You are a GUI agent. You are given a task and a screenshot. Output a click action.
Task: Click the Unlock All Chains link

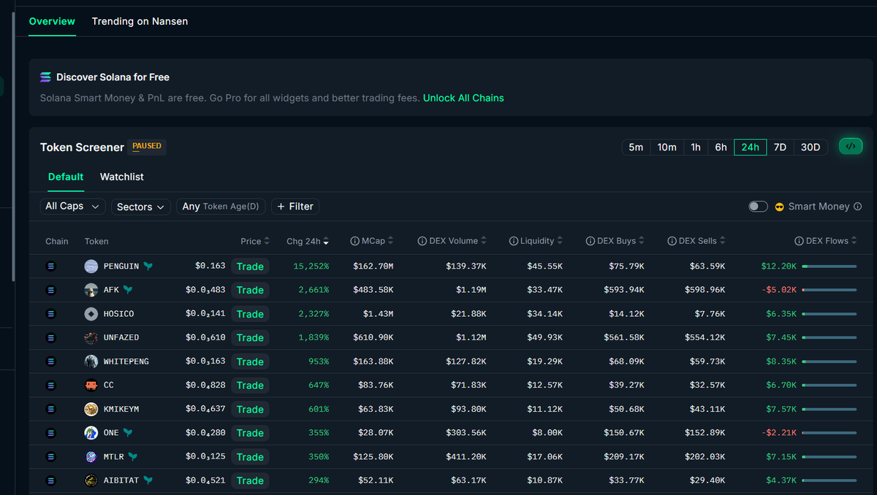(x=463, y=98)
